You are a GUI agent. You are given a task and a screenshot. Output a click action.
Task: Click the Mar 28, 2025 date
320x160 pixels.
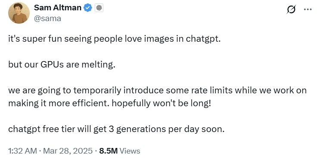pyautogui.click(x=68, y=151)
